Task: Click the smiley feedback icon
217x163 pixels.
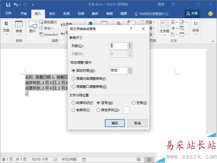Action: click(210, 14)
